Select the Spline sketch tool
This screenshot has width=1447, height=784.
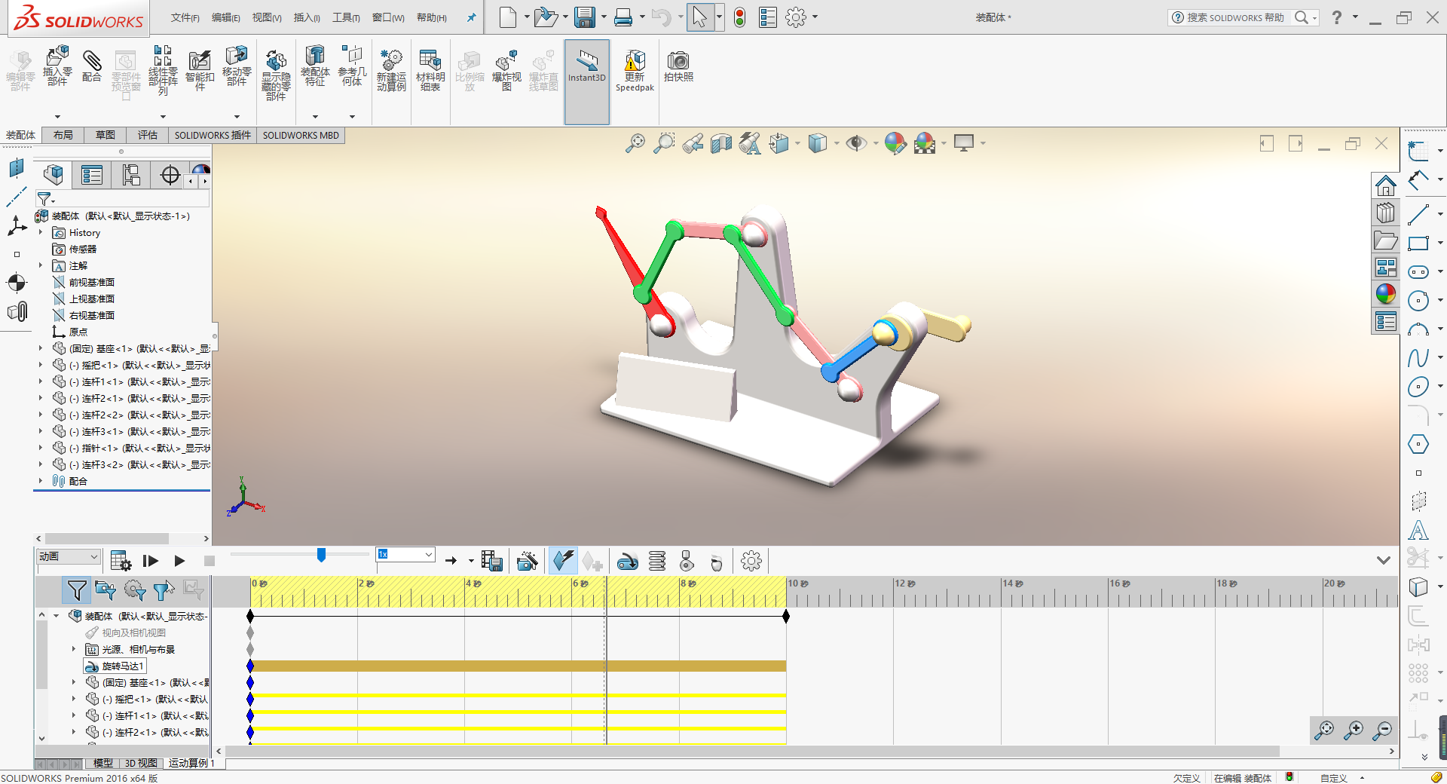(1418, 357)
